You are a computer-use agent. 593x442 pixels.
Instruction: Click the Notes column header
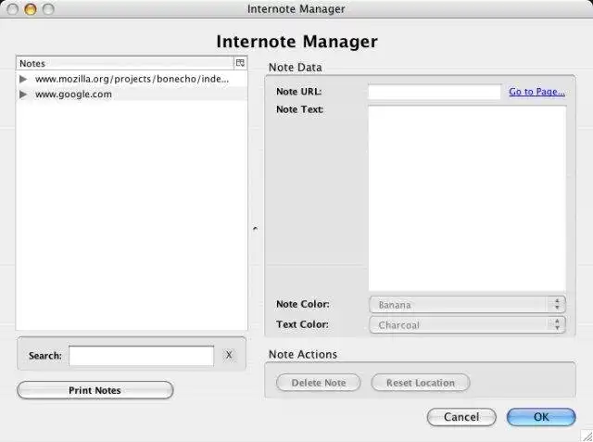(x=125, y=63)
